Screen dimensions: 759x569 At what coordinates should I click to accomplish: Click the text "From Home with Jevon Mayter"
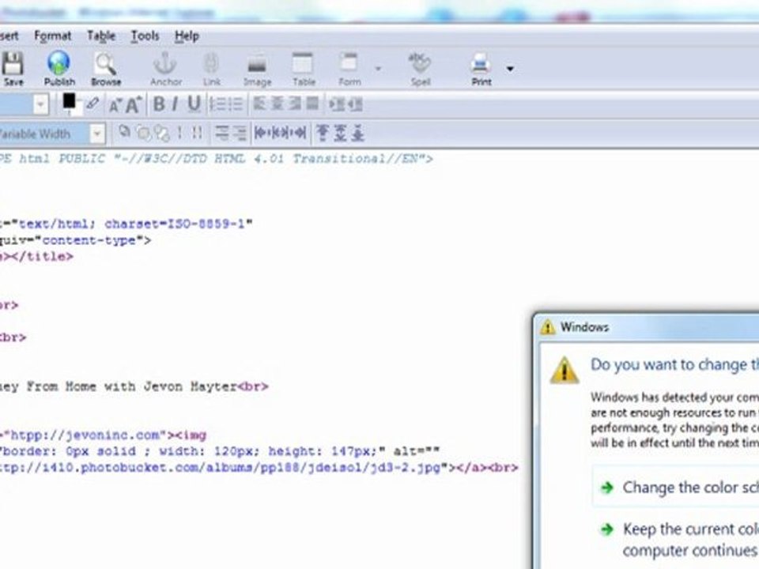click(x=131, y=386)
